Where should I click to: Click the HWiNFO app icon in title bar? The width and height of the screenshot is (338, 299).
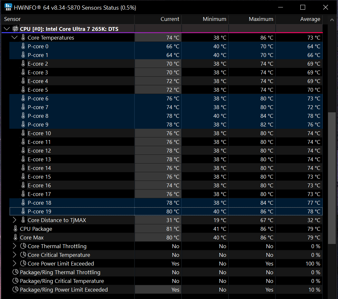[x=8, y=7]
